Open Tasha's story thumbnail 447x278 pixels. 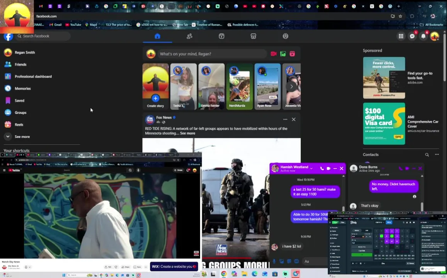[x=183, y=86]
